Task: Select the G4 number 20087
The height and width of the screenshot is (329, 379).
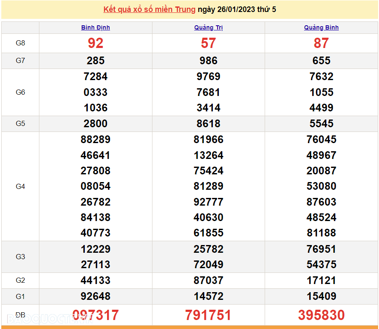Action: [321, 170]
